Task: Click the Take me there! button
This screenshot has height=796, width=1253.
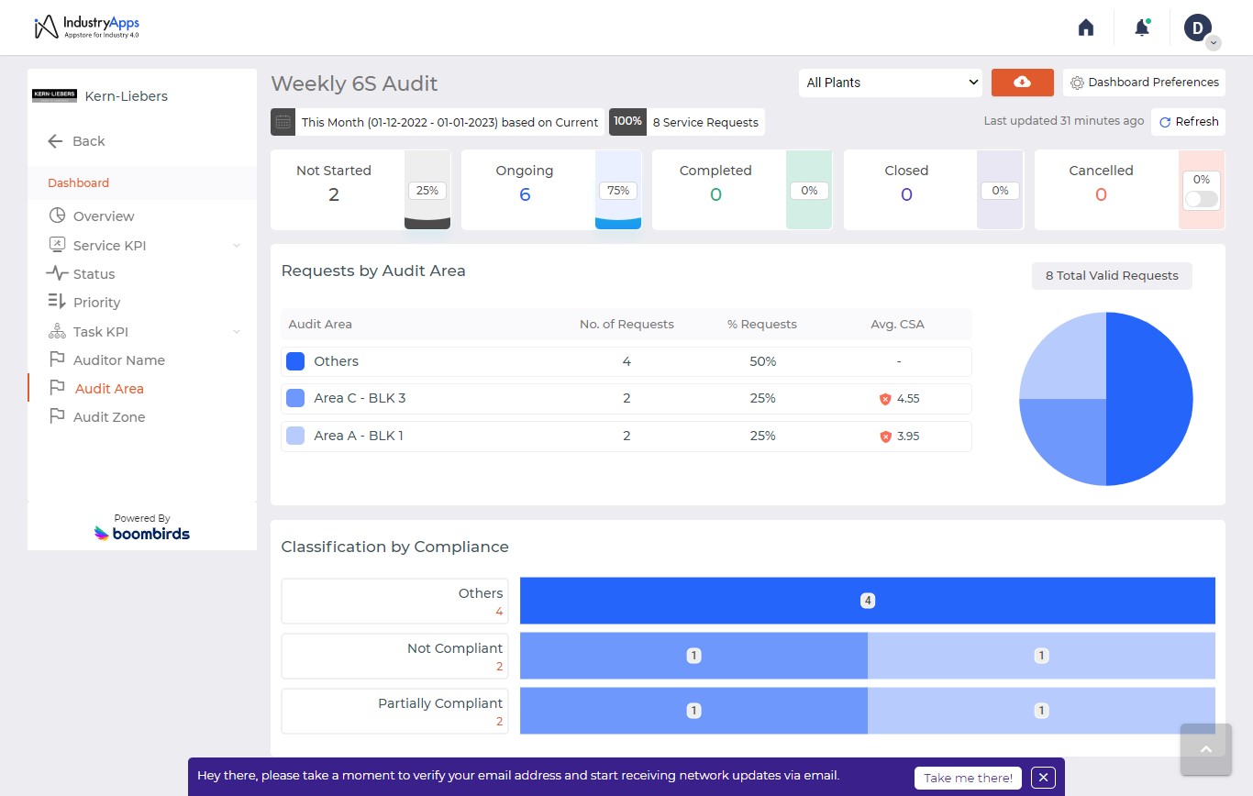Action: point(968,778)
